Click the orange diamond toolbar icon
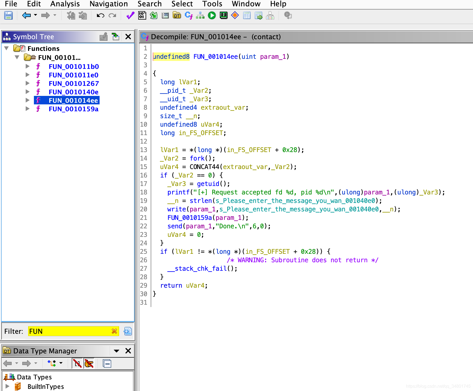 (x=235, y=15)
